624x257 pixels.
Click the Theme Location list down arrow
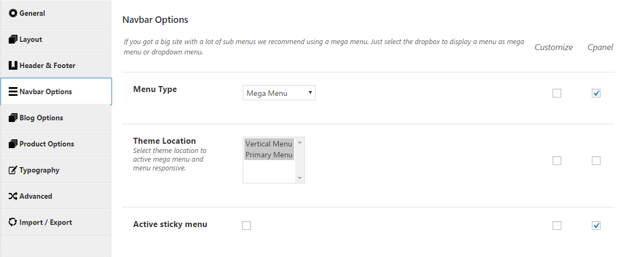[299, 179]
